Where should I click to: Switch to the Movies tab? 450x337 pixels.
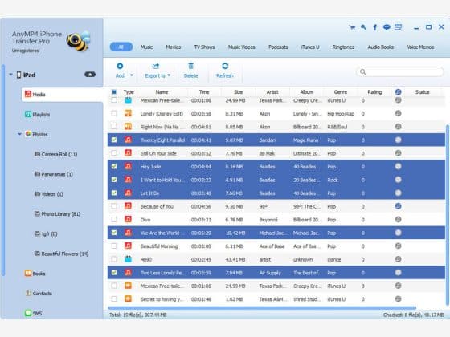coord(174,47)
